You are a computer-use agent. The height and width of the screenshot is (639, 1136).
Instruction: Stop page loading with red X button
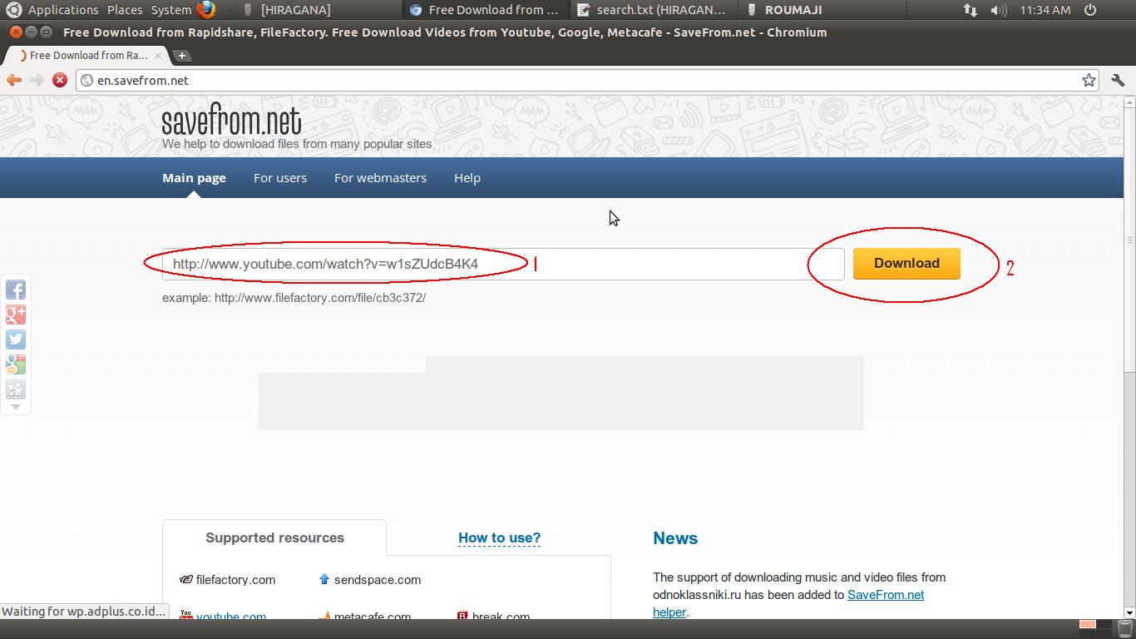click(60, 80)
